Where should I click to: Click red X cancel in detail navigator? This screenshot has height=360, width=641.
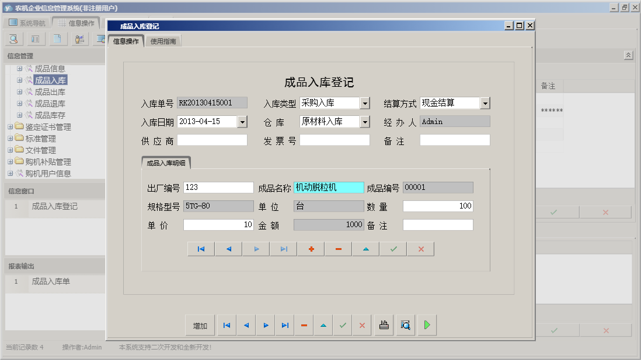(x=421, y=249)
